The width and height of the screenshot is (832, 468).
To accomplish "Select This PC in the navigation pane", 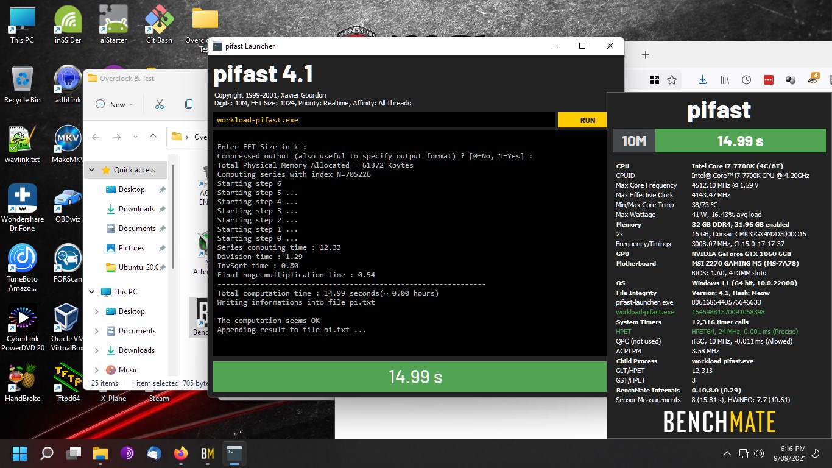I will point(125,292).
